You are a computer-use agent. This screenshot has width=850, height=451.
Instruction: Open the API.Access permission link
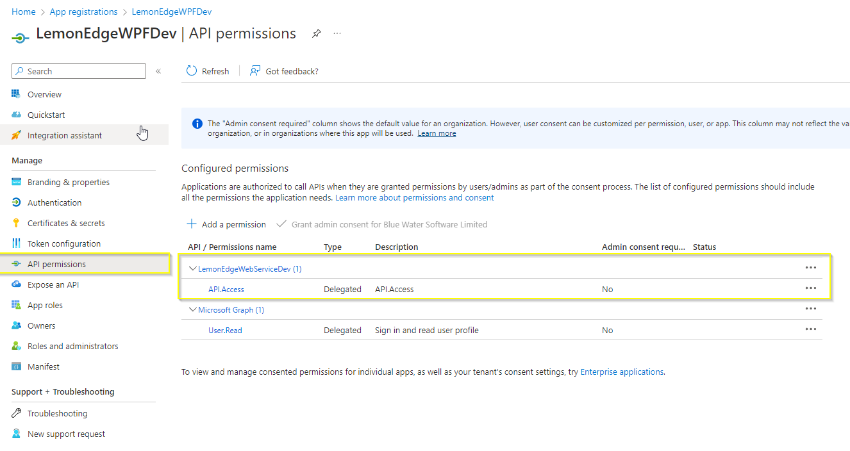click(x=226, y=290)
